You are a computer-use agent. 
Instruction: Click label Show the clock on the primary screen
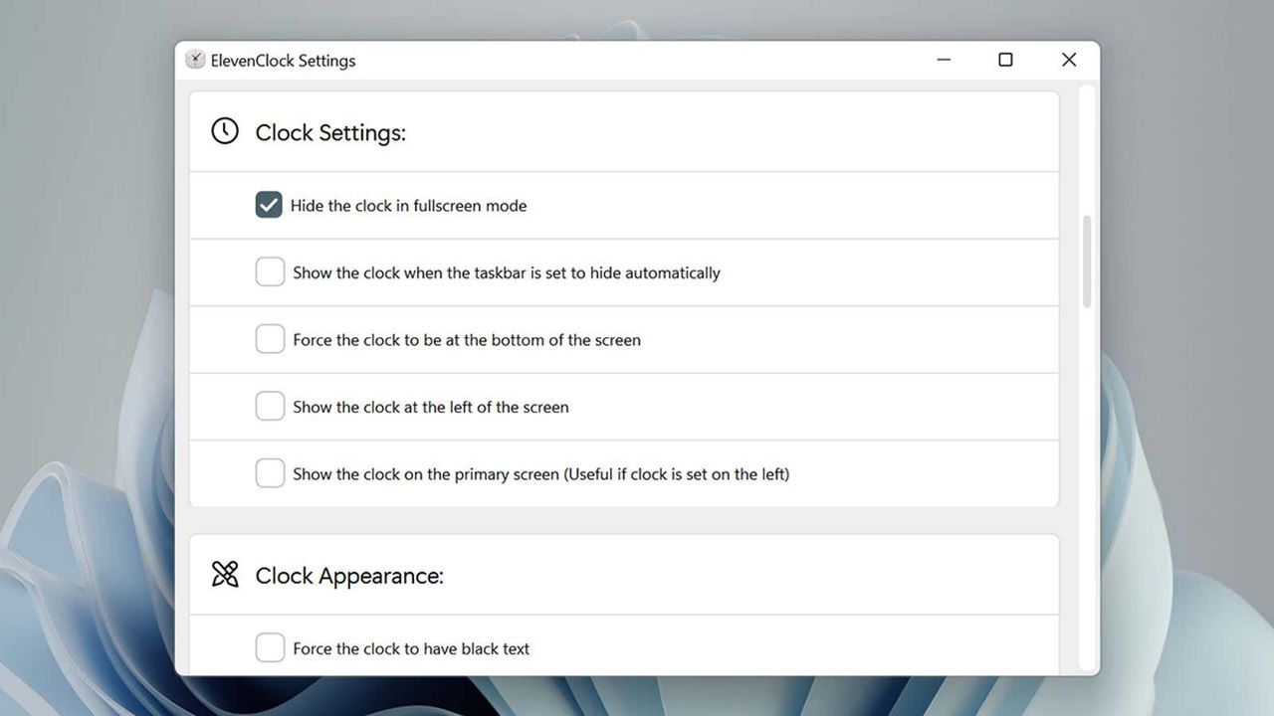click(x=541, y=474)
